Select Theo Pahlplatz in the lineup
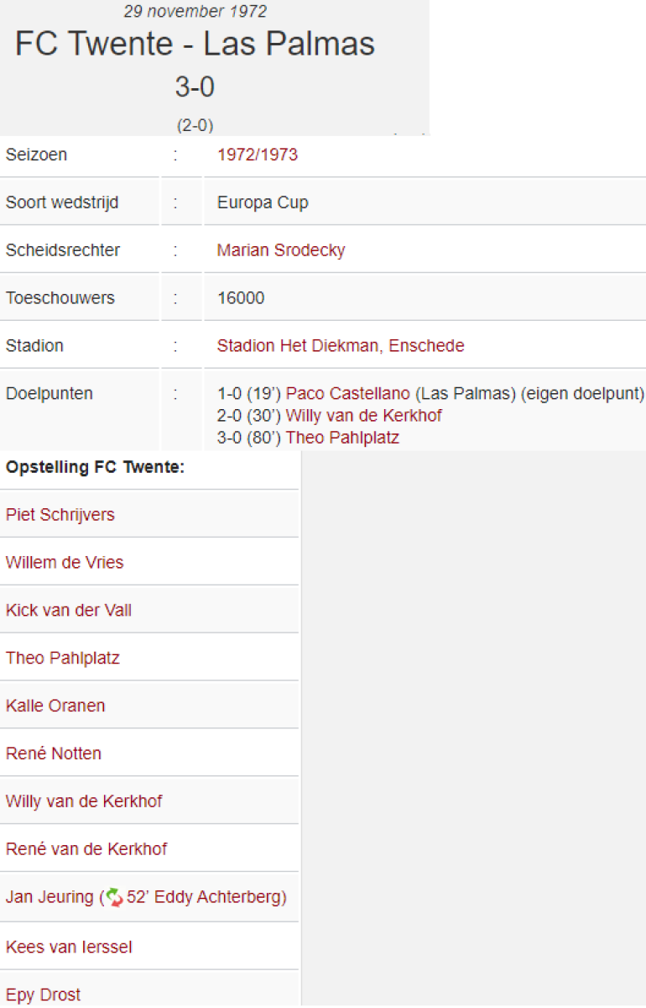The image size is (646, 1008). [63, 659]
